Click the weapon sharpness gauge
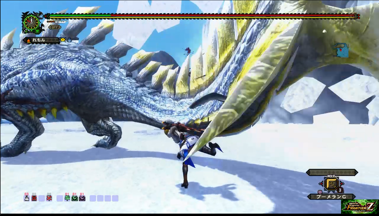 coord(57,22)
